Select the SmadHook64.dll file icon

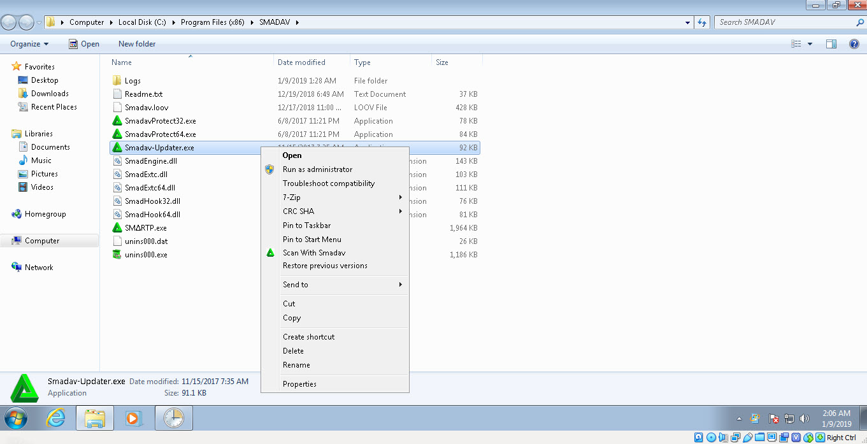[117, 215]
